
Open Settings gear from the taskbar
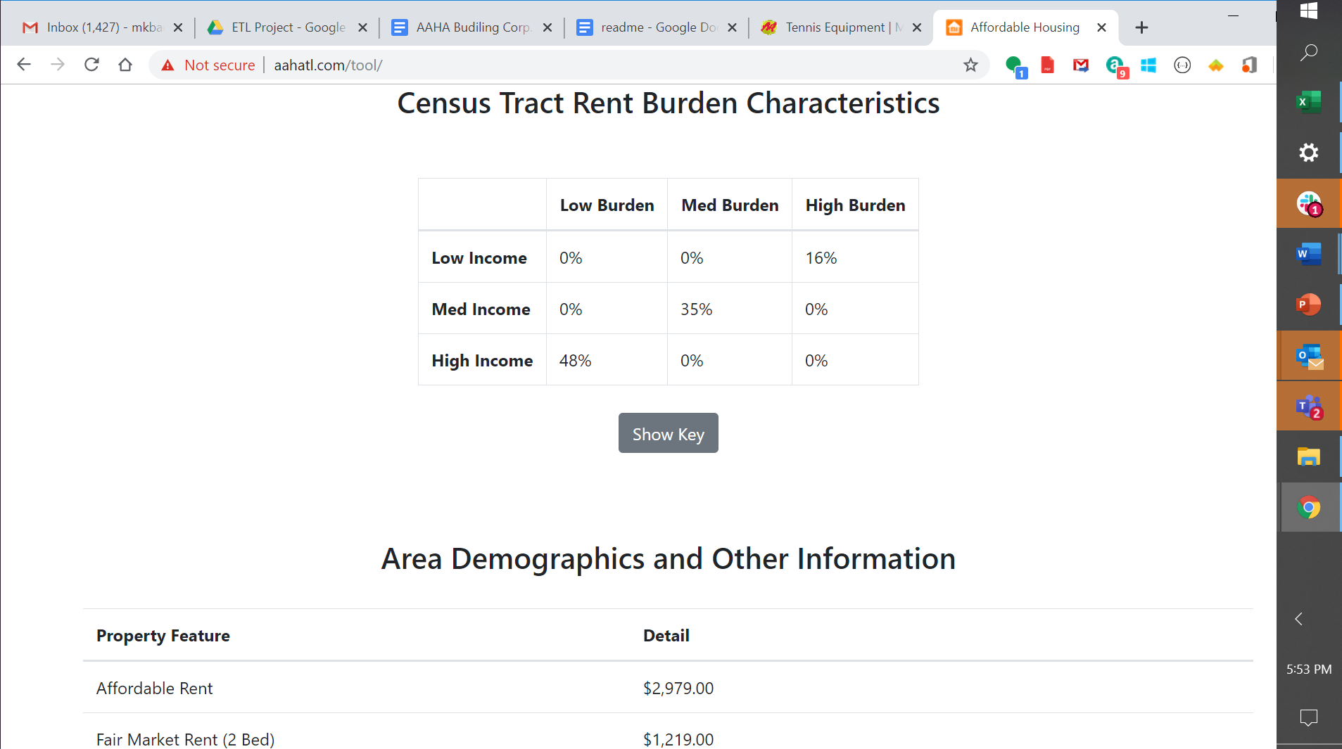(x=1309, y=153)
